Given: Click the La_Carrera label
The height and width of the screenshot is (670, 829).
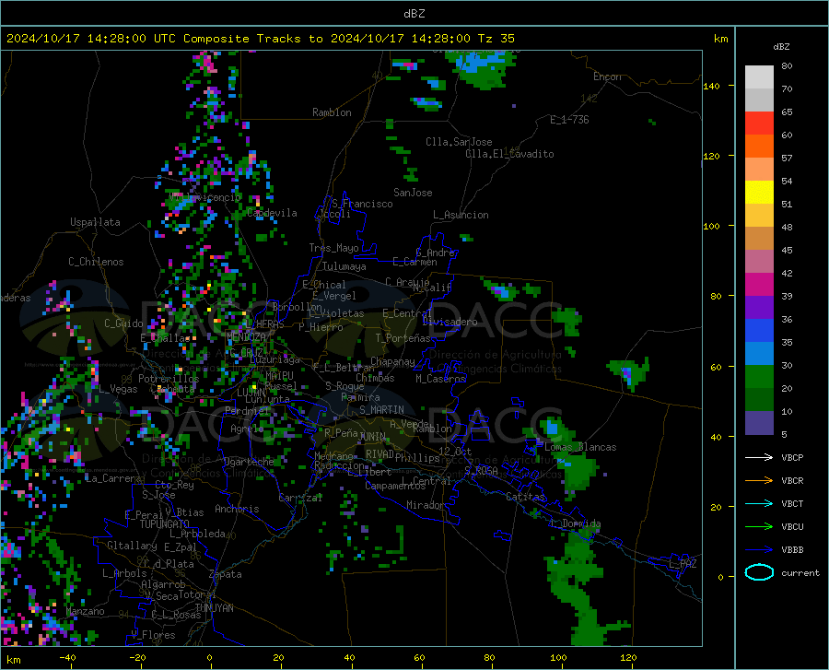Looking at the screenshot, I should click(113, 478).
